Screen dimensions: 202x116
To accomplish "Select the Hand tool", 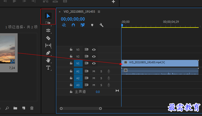I will (48, 60).
